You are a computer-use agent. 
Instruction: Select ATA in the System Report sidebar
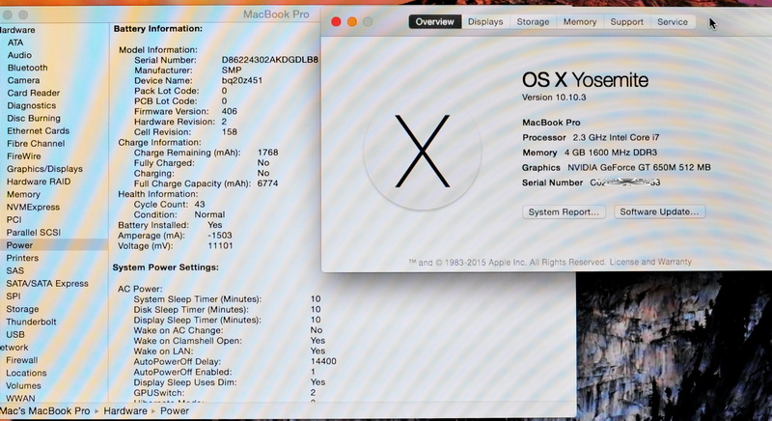(15, 42)
